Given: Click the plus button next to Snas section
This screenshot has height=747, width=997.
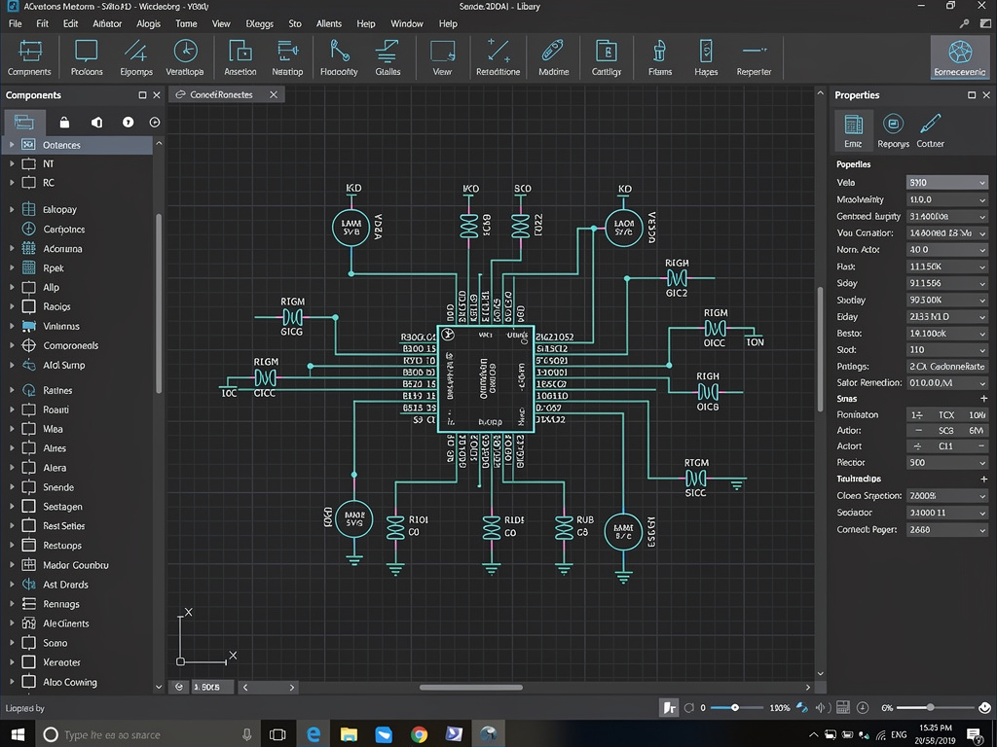Looking at the screenshot, I should click(x=983, y=399).
